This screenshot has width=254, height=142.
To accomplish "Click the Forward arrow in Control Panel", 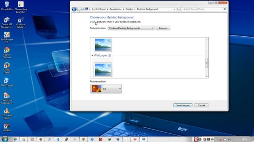I will pyautogui.click(x=79, y=9).
